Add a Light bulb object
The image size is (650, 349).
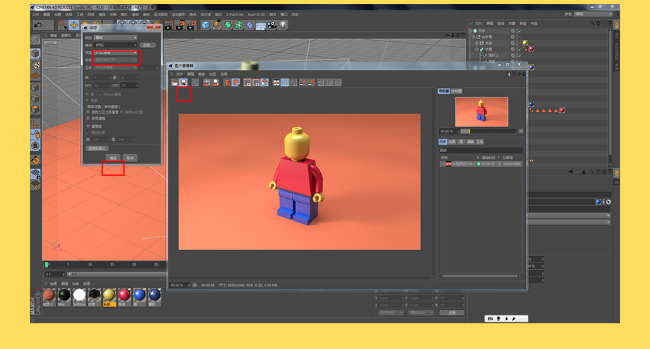(x=283, y=25)
